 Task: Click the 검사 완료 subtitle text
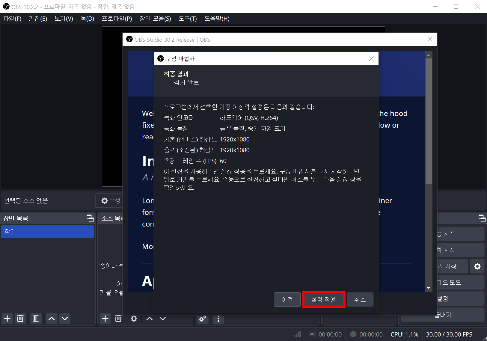[x=186, y=82]
